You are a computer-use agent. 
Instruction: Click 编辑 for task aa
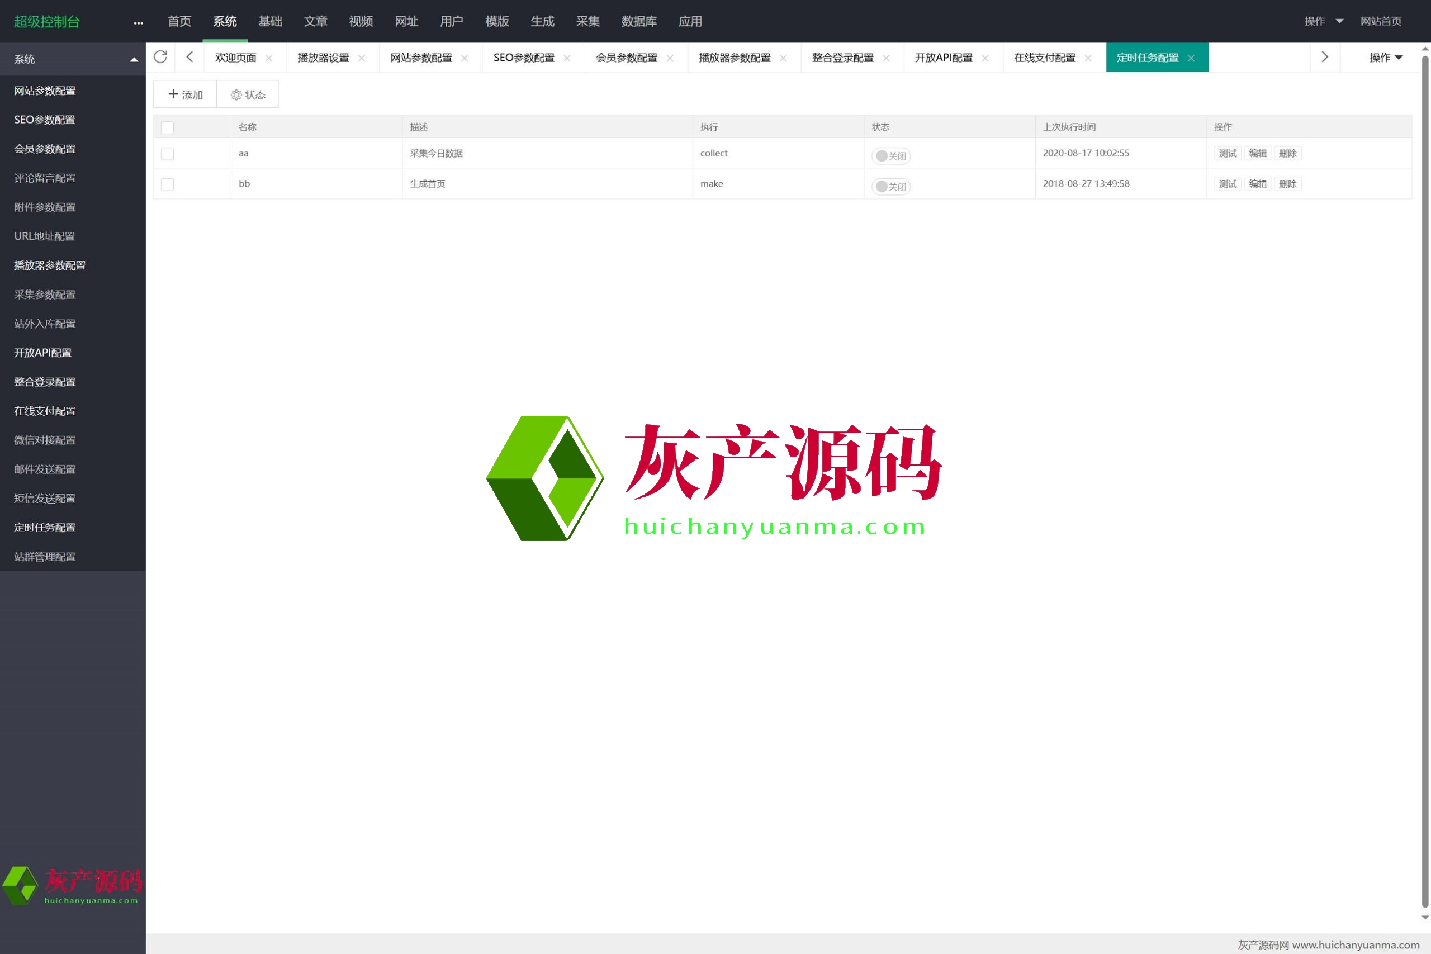click(x=1257, y=153)
